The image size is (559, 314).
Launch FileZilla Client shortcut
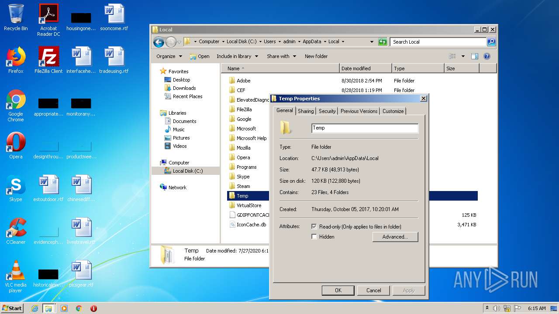click(48, 60)
